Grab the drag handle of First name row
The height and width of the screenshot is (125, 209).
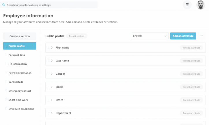49,48
